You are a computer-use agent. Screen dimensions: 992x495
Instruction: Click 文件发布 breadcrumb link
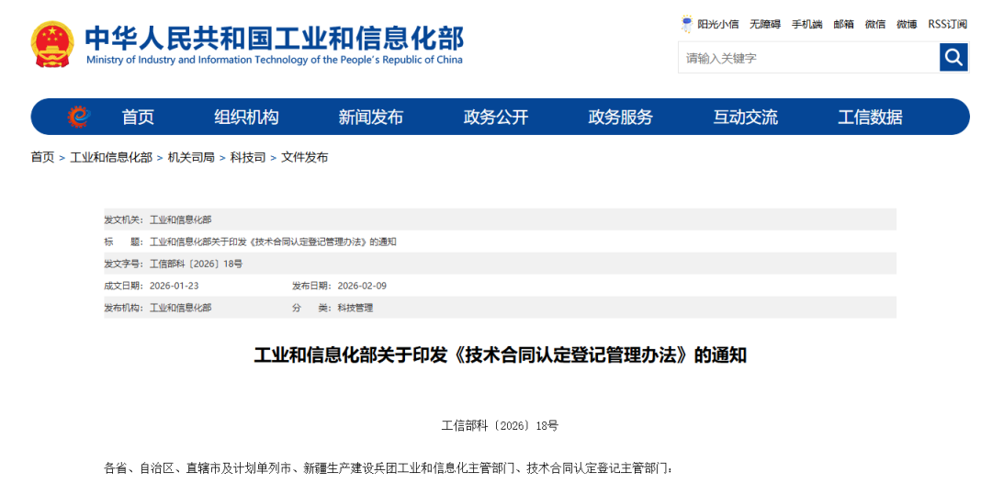(x=304, y=158)
